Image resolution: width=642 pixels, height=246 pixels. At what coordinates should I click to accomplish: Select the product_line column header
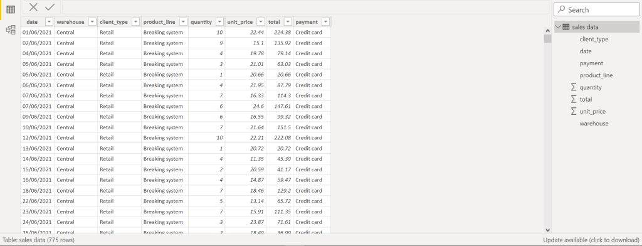(x=159, y=22)
